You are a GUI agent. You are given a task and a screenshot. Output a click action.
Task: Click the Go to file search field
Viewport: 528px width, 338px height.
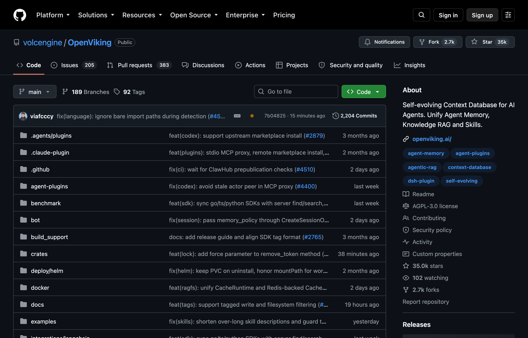pos(296,91)
